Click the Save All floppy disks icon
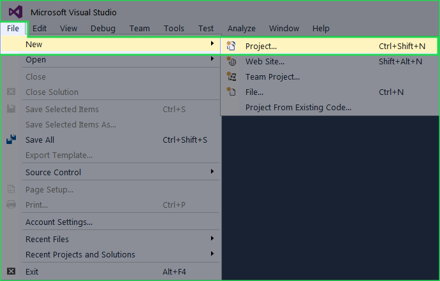Image resolution: width=440 pixels, height=281 pixels. [11, 140]
